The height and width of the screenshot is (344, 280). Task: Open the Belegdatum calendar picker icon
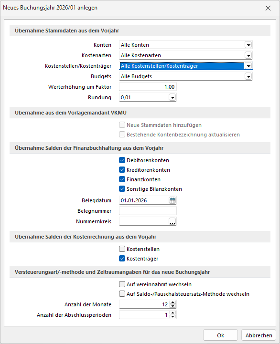172,200
